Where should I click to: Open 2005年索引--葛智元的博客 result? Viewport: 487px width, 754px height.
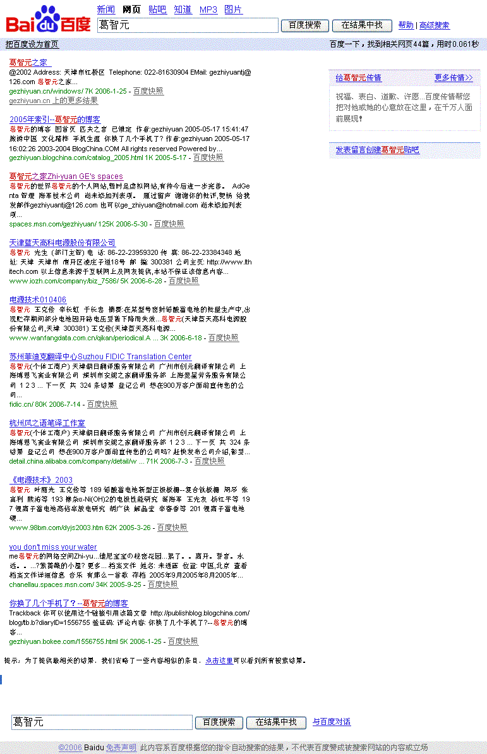55,120
